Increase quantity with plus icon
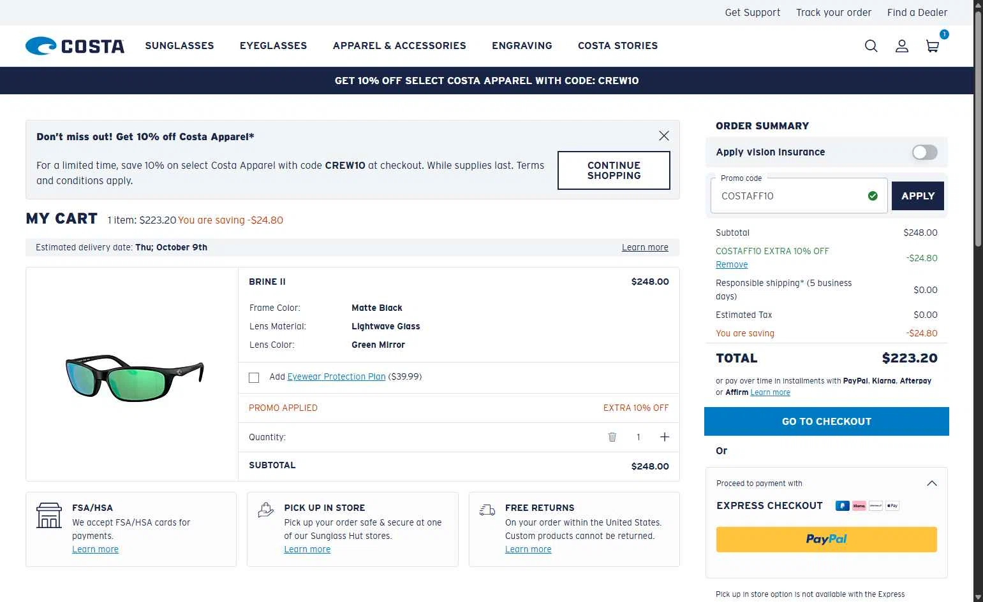 tap(664, 437)
